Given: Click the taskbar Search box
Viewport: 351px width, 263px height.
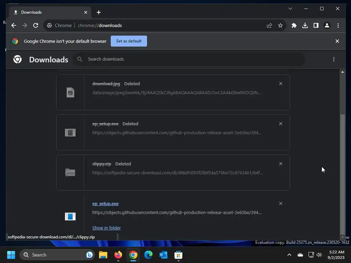Looking at the screenshot, I should [x=57, y=255].
